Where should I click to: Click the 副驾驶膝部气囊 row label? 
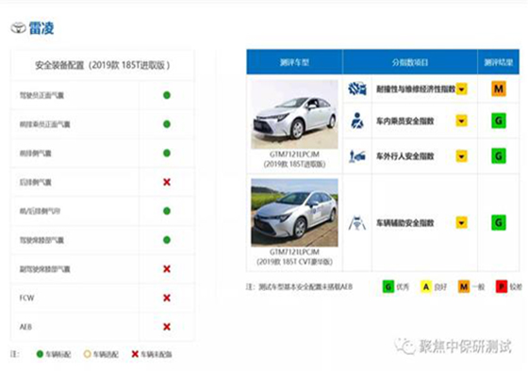(x=45, y=269)
